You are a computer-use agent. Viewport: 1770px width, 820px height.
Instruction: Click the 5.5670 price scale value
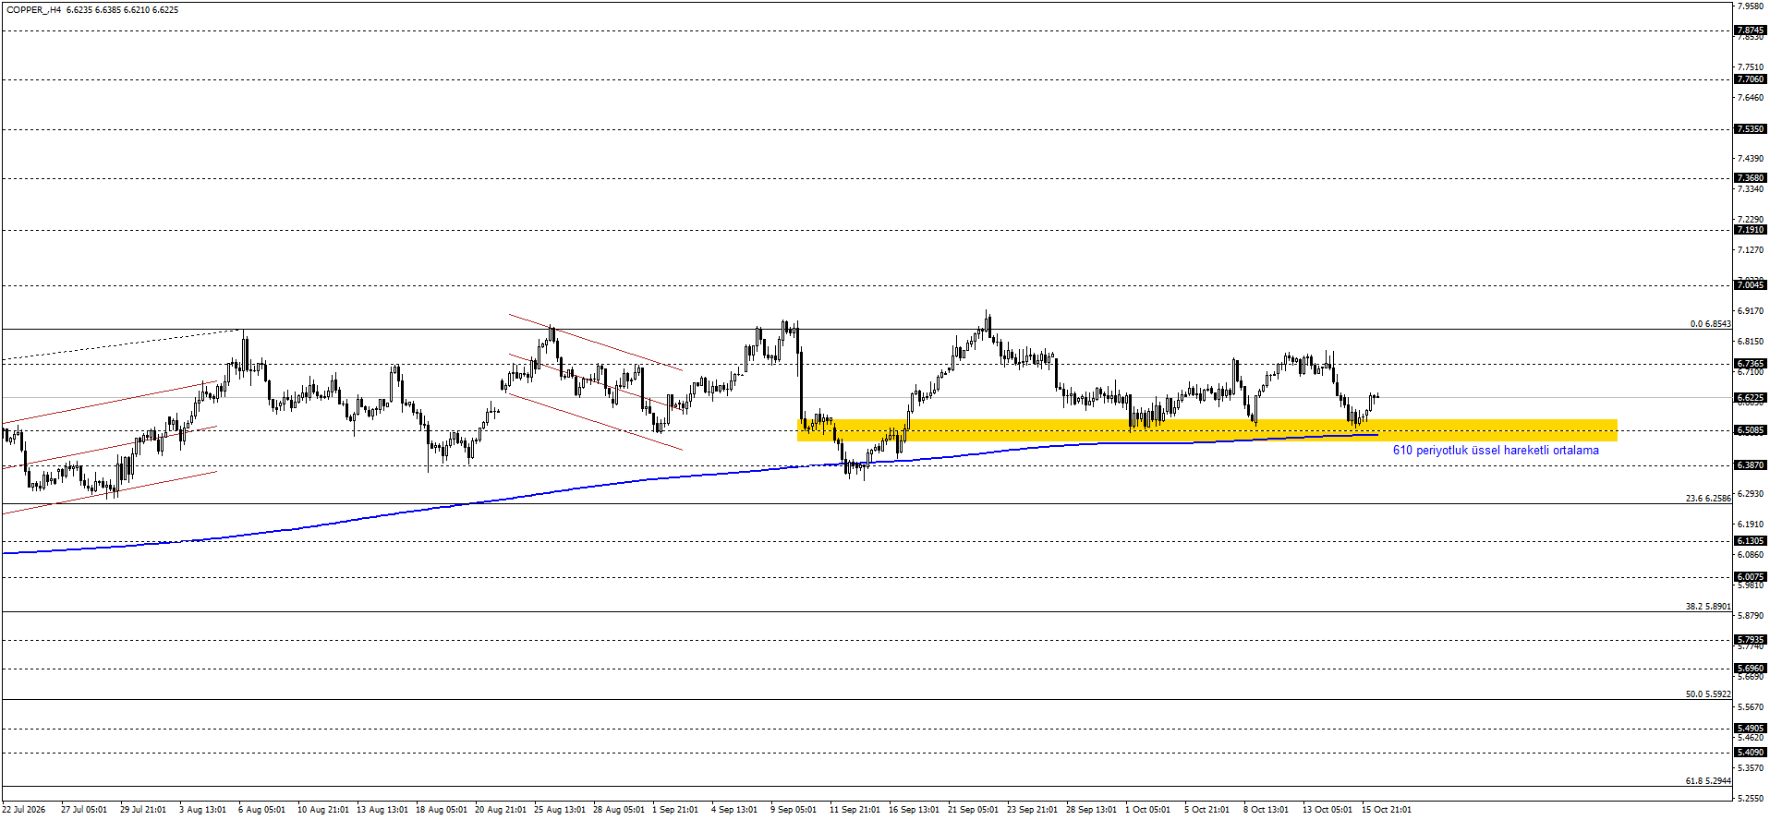point(1751,707)
